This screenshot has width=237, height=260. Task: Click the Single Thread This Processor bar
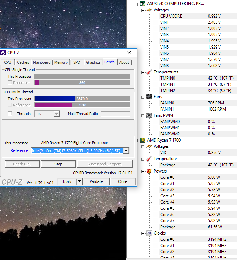(x=82, y=76)
